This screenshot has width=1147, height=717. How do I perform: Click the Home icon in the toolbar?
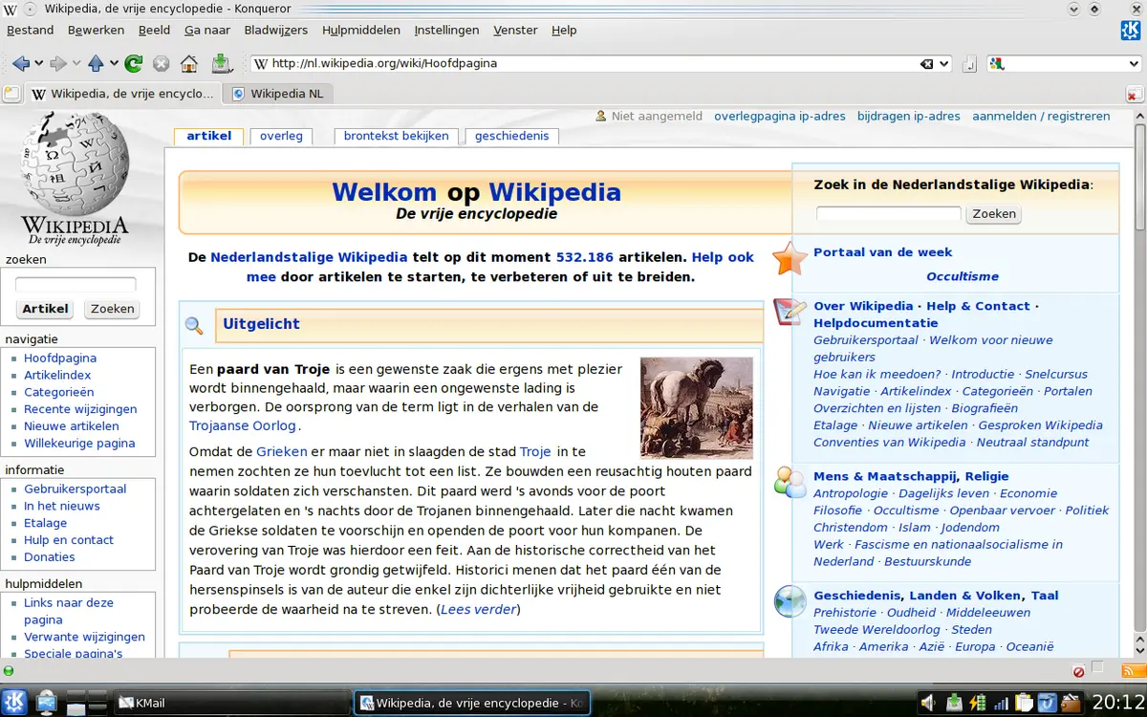(x=189, y=64)
